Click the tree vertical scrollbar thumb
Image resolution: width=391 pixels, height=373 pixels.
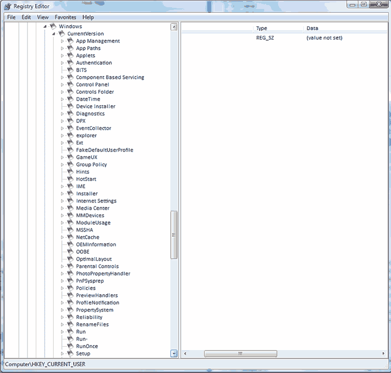174,235
